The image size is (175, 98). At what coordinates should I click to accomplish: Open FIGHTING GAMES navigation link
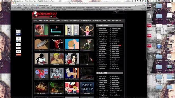click(x=55, y=21)
